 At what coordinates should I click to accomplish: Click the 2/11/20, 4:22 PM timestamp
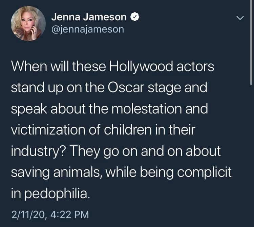(x=50, y=214)
